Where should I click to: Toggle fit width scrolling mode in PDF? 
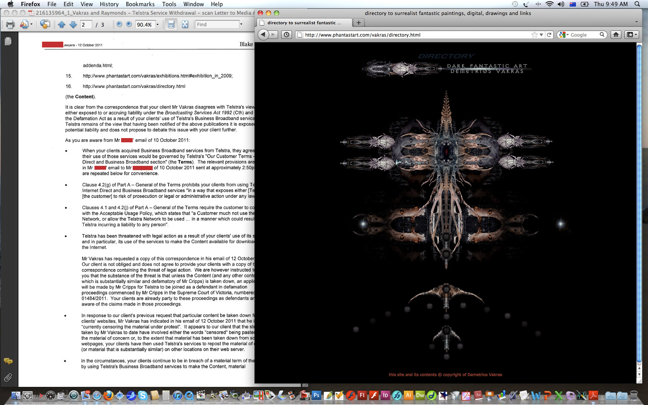(x=171, y=25)
